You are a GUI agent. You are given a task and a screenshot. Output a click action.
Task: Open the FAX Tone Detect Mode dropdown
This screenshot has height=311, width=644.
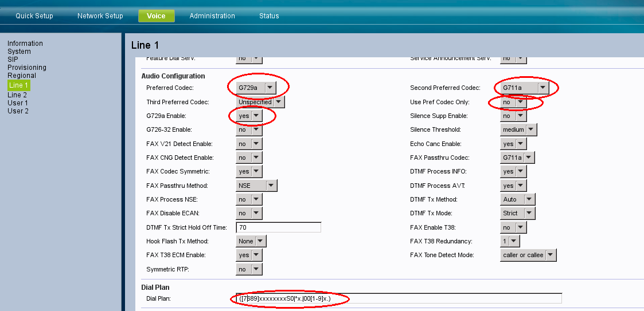[528, 255]
